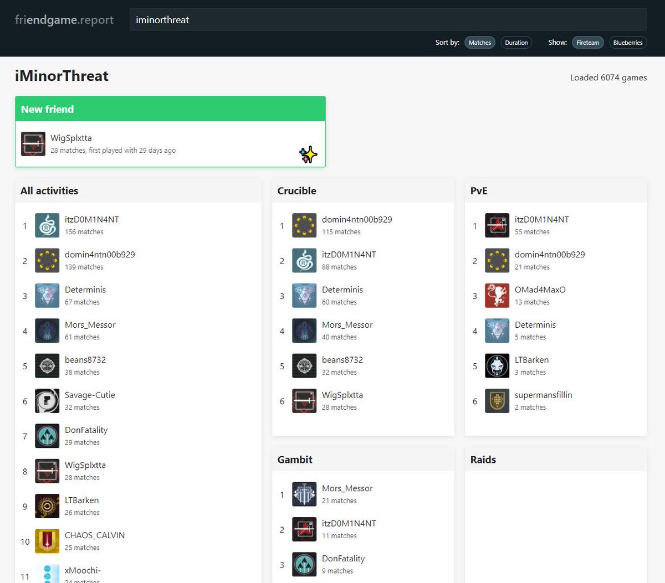Open domin4ntn00b929 name in Crucible list
The image size is (665, 583).
(x=357, y=219)
